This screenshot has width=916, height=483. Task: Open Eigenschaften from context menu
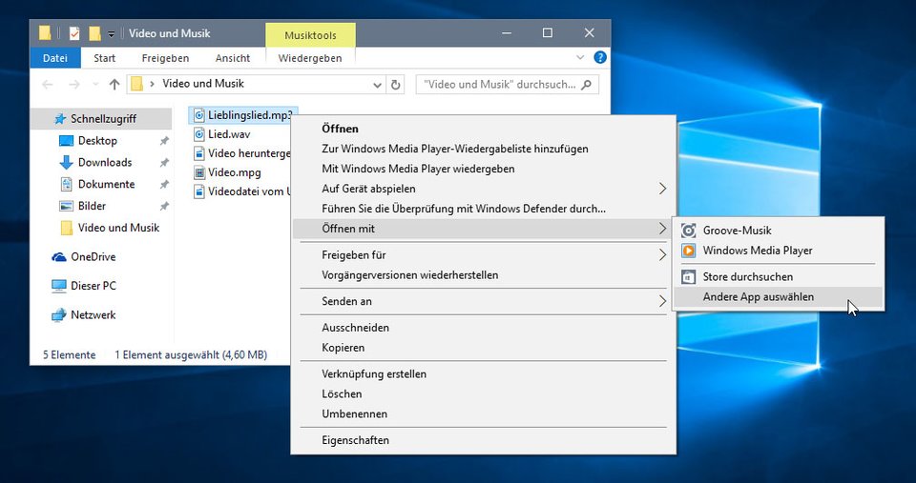point(485,440)
